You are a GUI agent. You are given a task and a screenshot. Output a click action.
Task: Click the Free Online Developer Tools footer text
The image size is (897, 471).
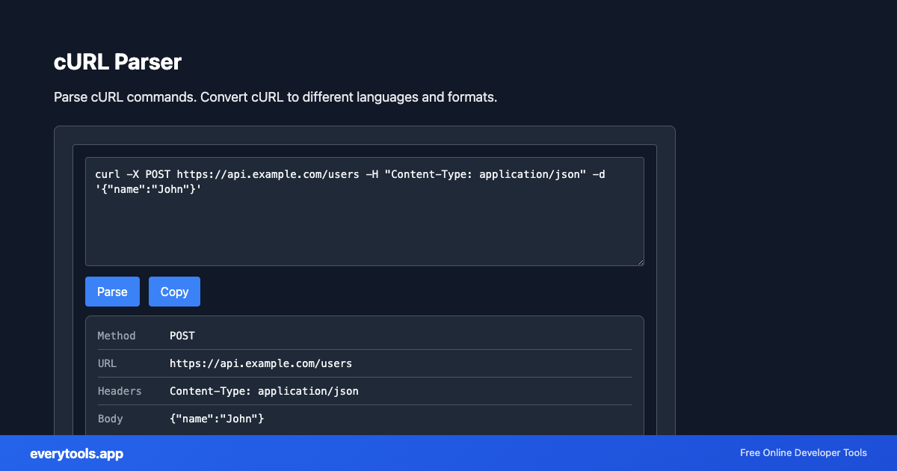click(804, 453)
